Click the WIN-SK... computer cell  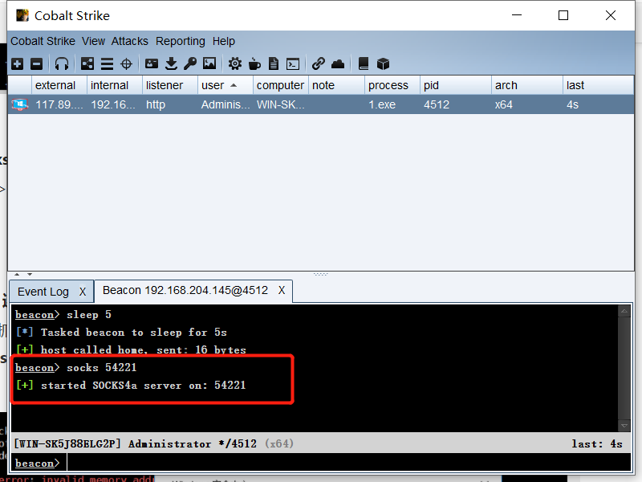[x=281, y=105]
